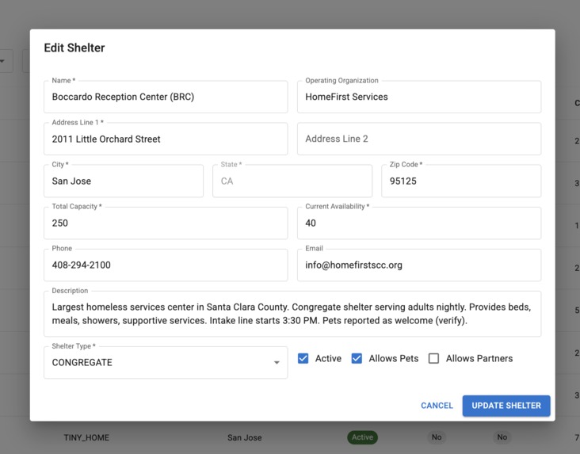Uncheck the Allows Pets checkbox
Screen dimensions: 580x454
click(x=357, y=359)
